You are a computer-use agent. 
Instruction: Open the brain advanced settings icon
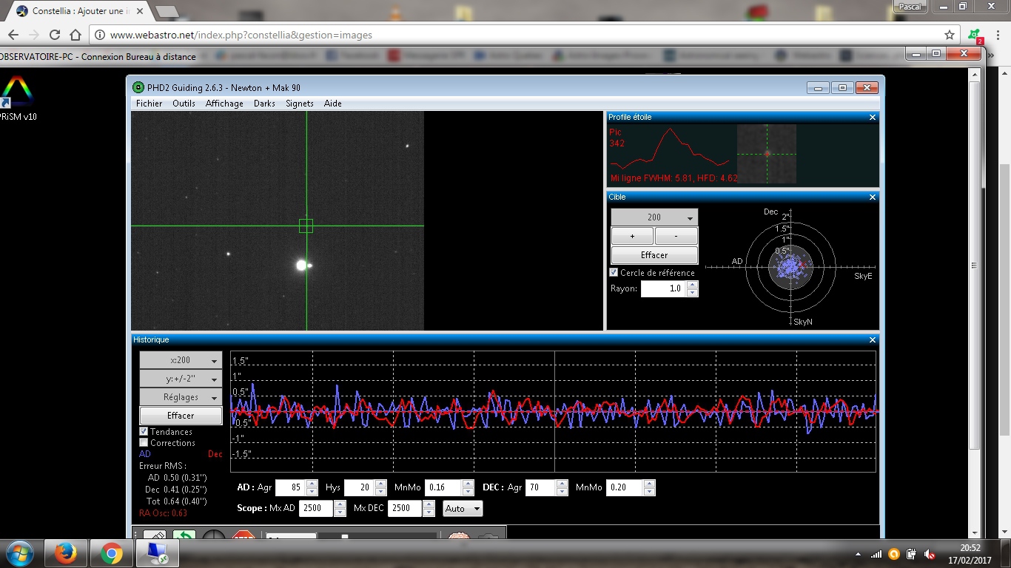click(x=458, y=537)
